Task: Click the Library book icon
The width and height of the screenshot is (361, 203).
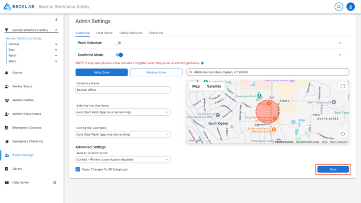Action: click(x=6, y=169)
